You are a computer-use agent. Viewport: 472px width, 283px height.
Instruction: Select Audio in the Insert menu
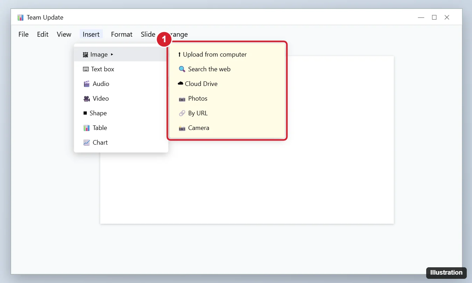(121, 84)
